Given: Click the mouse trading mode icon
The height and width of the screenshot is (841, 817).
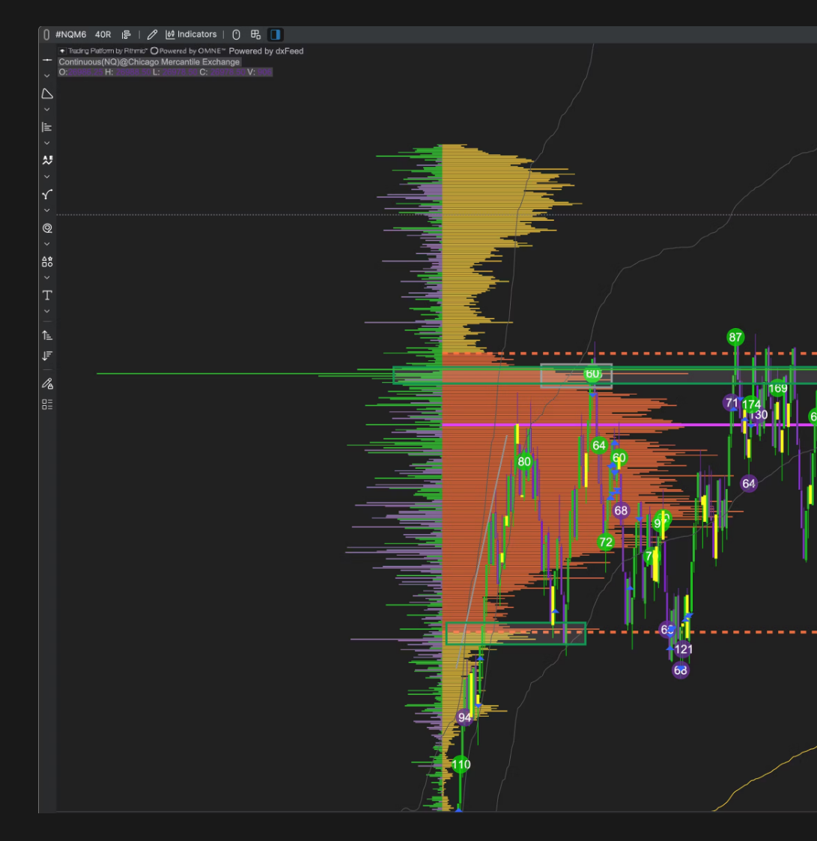Looking at the screenshot, I should coord(236,34).
